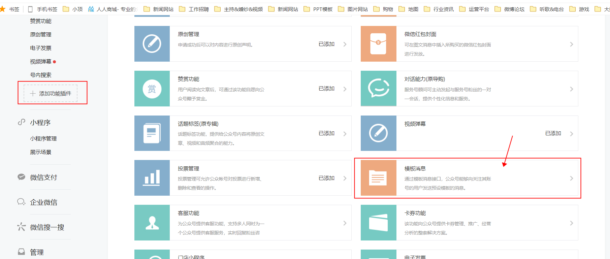This screenshot has width=610, height=259.
Task: Open the 小顶 bookmark folder
Action: tap(73, 9)
